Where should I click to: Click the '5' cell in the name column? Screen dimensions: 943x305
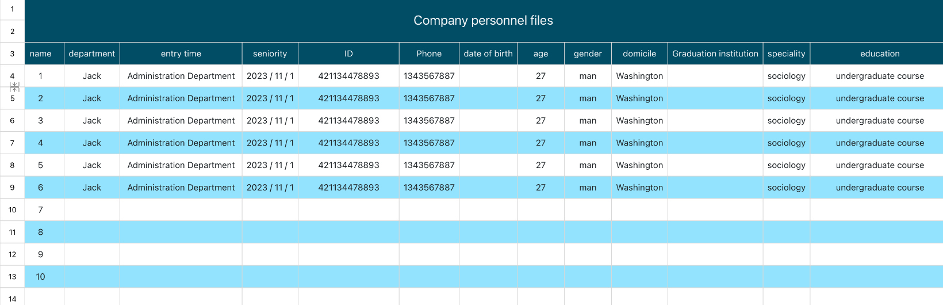point(44,165)
